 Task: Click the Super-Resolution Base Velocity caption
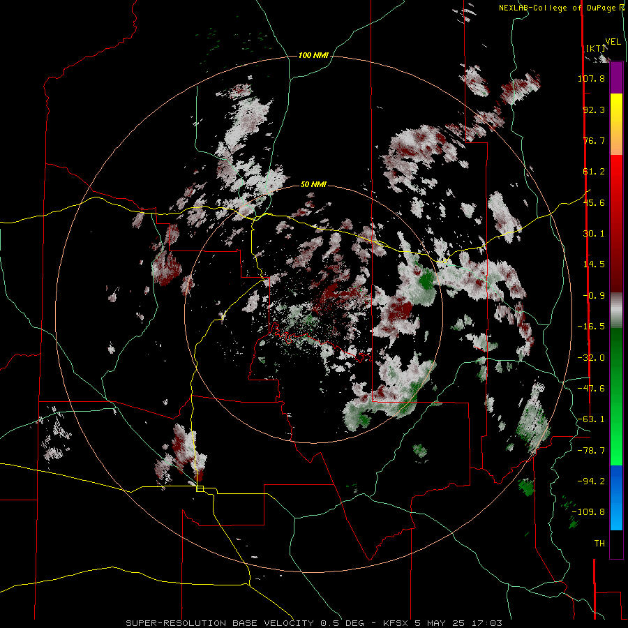pos(313,623)
